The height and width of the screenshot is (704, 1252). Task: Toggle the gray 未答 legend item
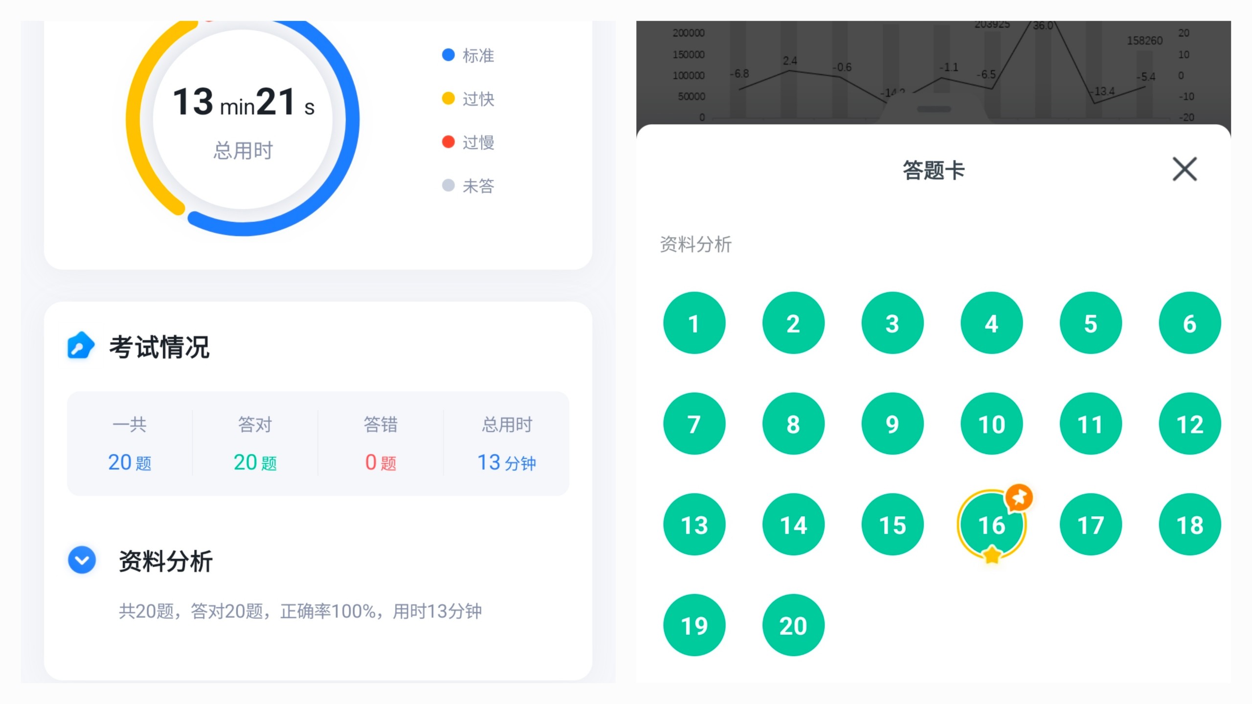coord(468,186)
